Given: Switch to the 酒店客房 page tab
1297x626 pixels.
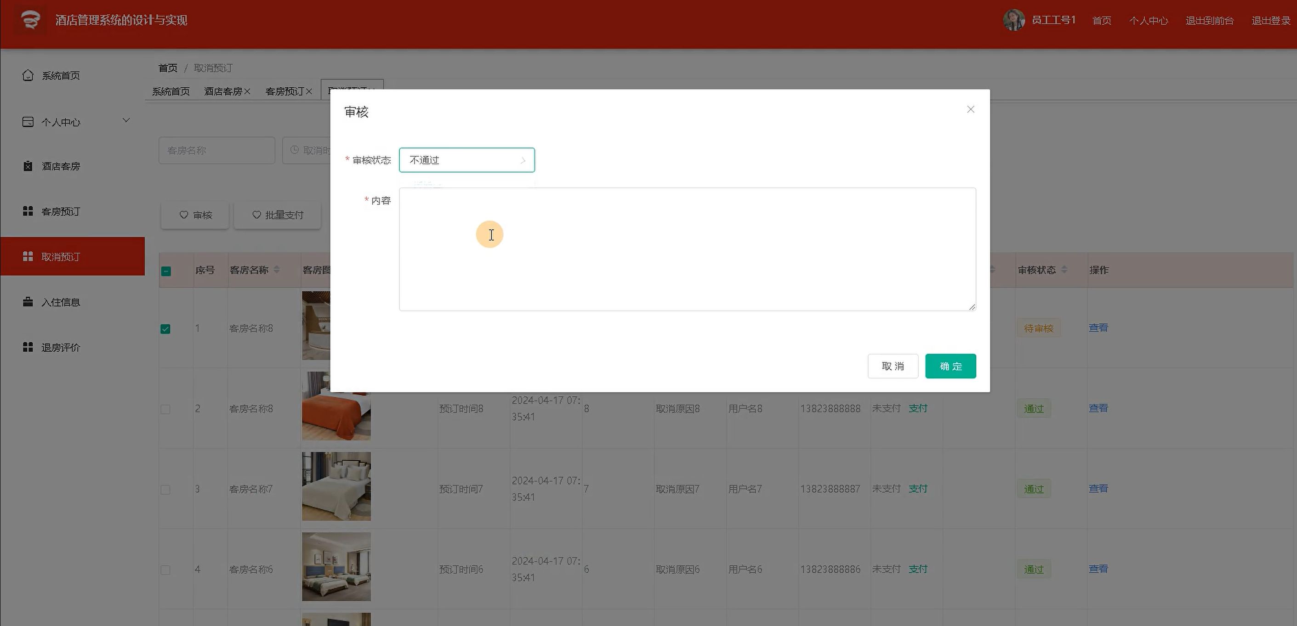Looking at the screenshot, I should pyautogui.click(x=223, y=91).
